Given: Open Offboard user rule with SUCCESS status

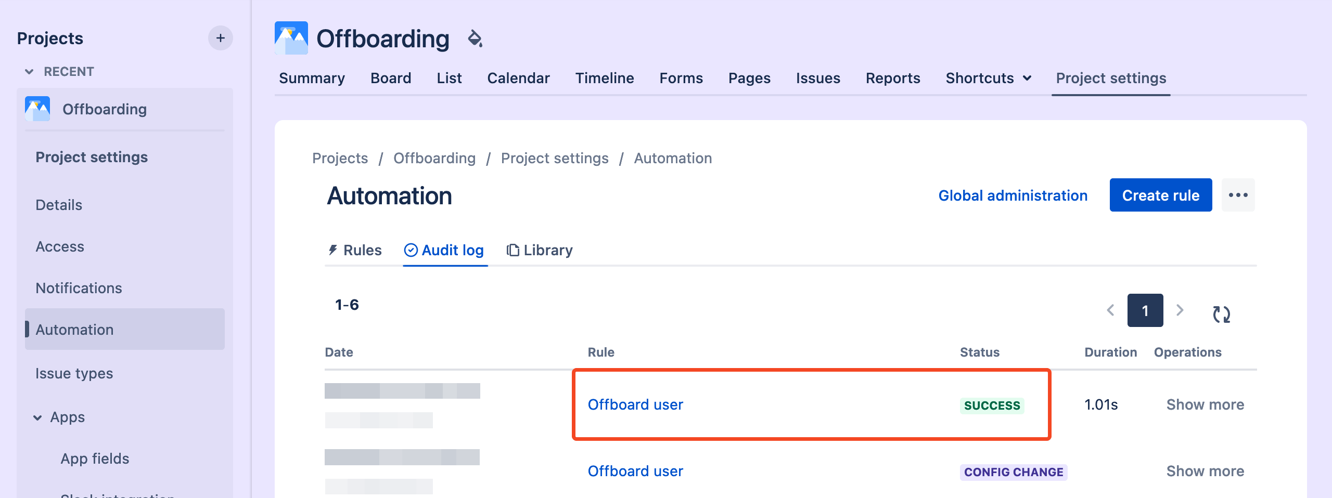Looking at the screenshot, I should [x=635, y=404].
